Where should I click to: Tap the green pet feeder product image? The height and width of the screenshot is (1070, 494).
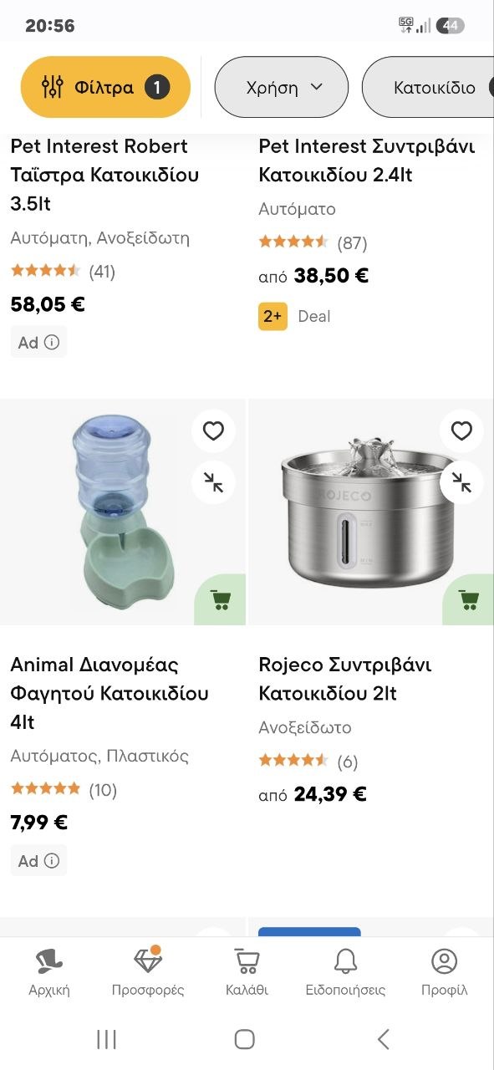(123, 512)
